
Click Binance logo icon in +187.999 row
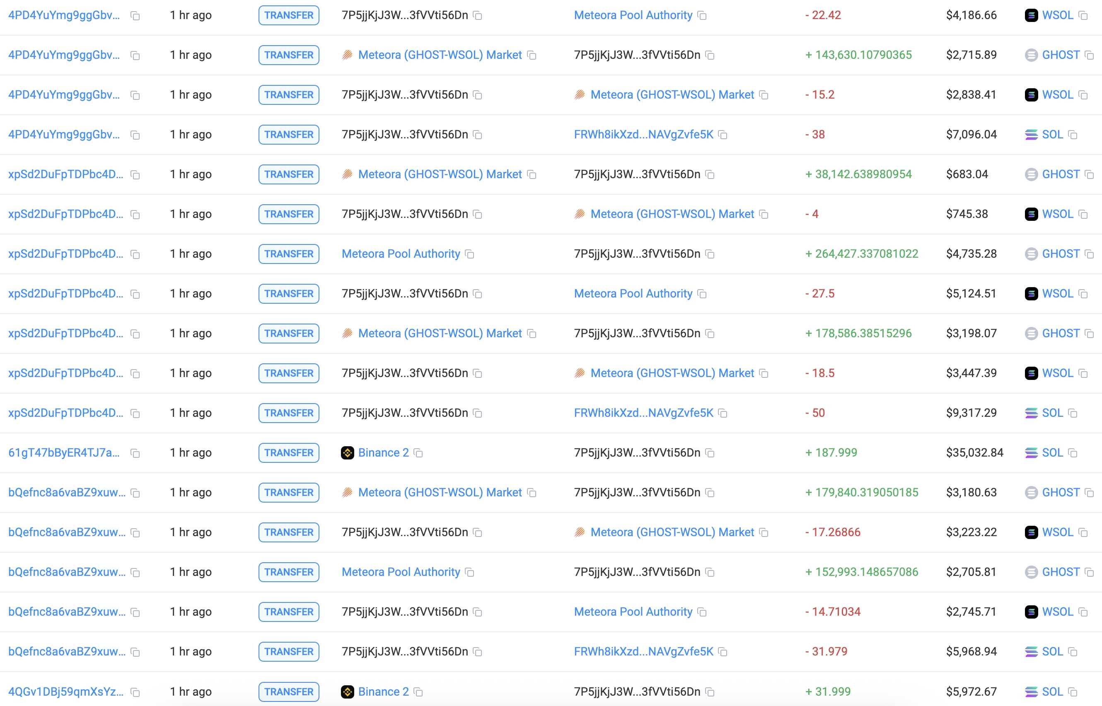(348, 453)
